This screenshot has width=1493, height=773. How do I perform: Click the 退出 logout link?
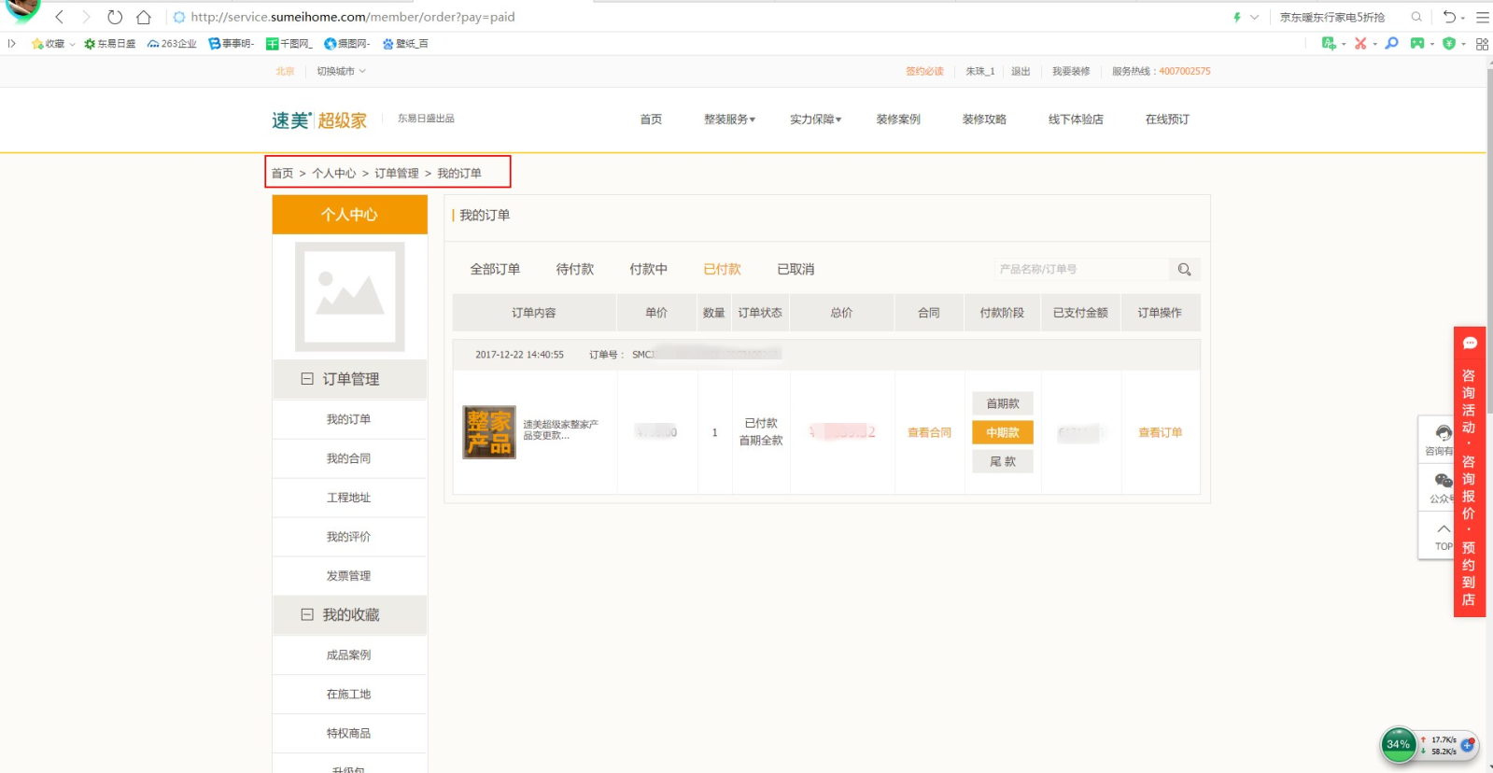tap(1021, 71)
